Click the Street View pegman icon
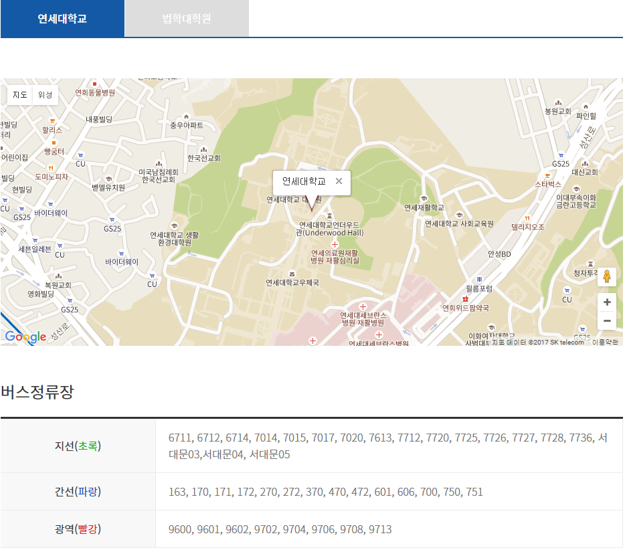Screen dimensions: 625x560 point(606,277)
